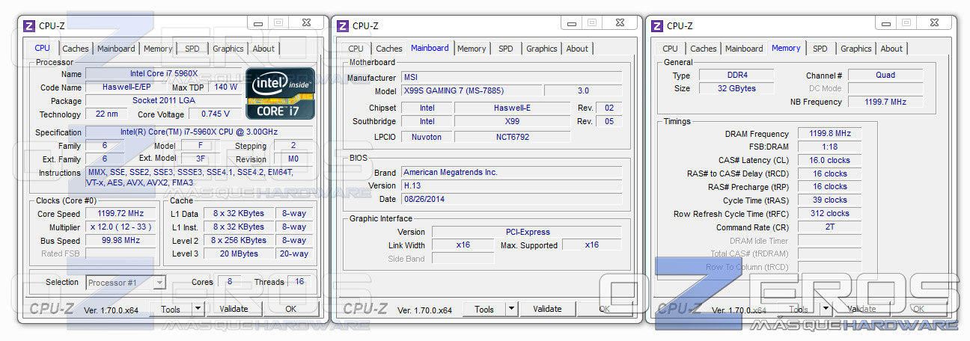Click CPU-Z app icon in Mainboard window title bar
This screenshot has height=341, width=970.
(x=343, y=25)
